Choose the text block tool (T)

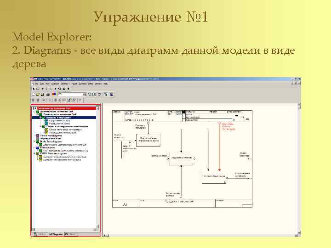(51, 89)
